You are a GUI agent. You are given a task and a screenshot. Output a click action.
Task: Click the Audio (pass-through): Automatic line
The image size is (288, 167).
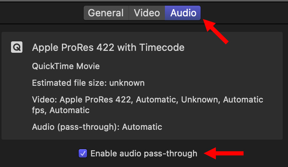[97, 127]
